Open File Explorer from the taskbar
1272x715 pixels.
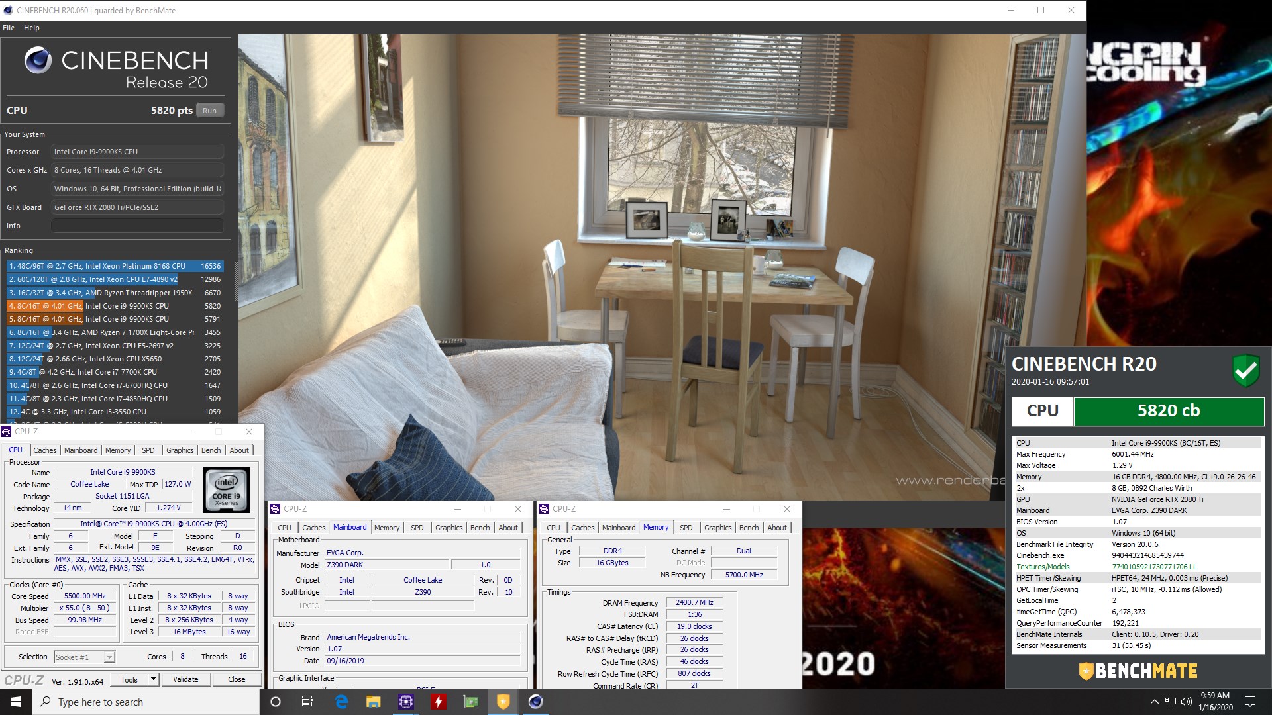pyautogui.click(x=374, y=702)
